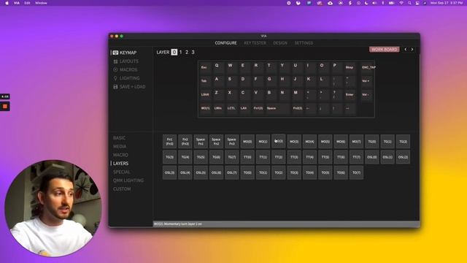The image size is (467, 263).
Task: Select layer 1
Action: pos(180,52)
